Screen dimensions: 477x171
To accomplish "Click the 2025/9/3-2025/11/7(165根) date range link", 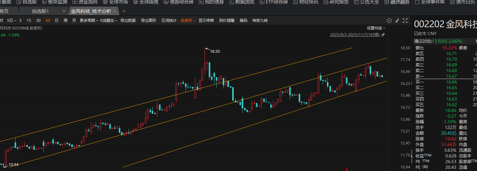I will click(x=355, y=35).
